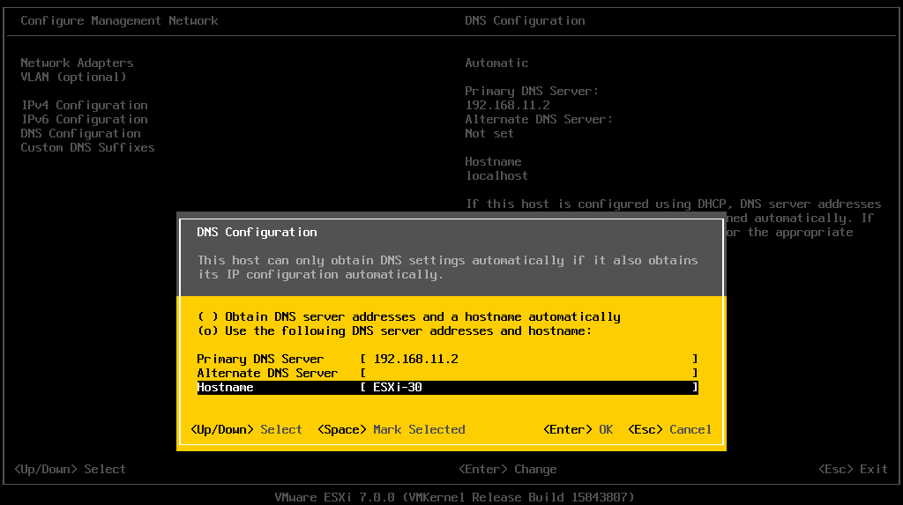Image resolution: width=903 pixels, height=505 pixels.
Task: Open IPv6 Configuration option
Action: pyautogui.click(x=84, y=119)
